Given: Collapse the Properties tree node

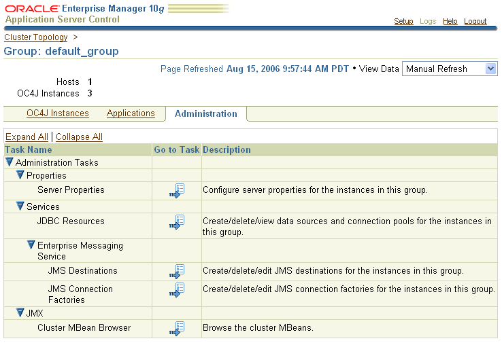Looking at the screenshot, I should 20,175.
